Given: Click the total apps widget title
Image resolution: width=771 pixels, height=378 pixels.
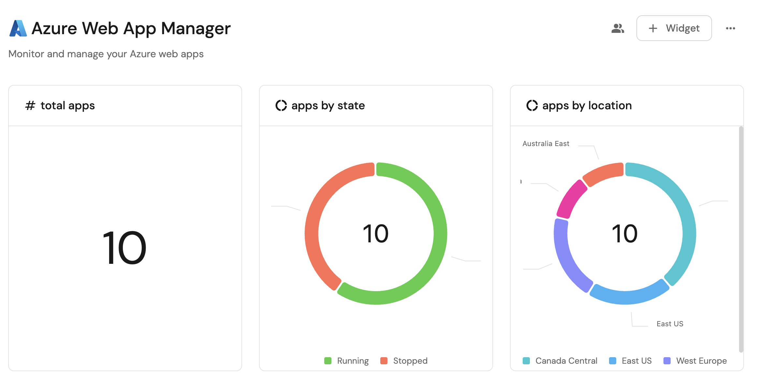Looking at the screenshot, I should [x=67, y=106].
